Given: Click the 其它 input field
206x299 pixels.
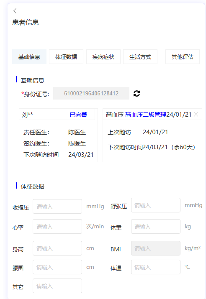Looking at the screenshot, I should click(57, 286).
